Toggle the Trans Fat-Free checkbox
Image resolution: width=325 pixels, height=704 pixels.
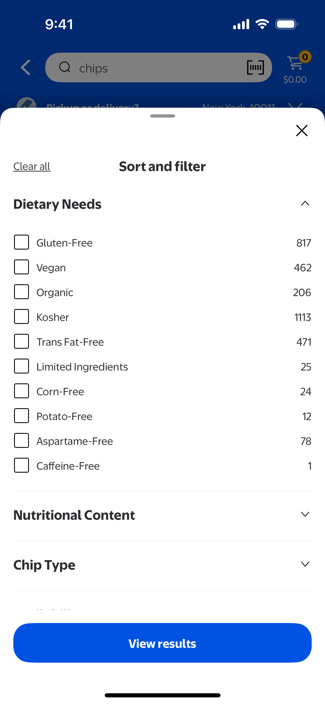point(22,342)
